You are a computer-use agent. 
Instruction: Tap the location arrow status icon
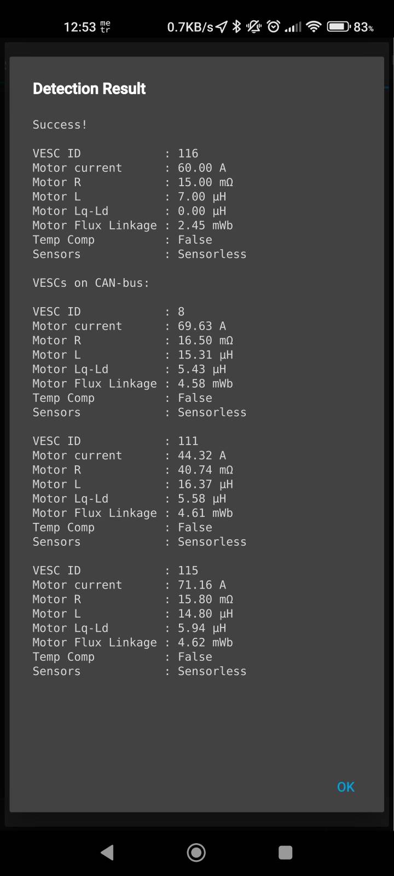pos(221,27)
